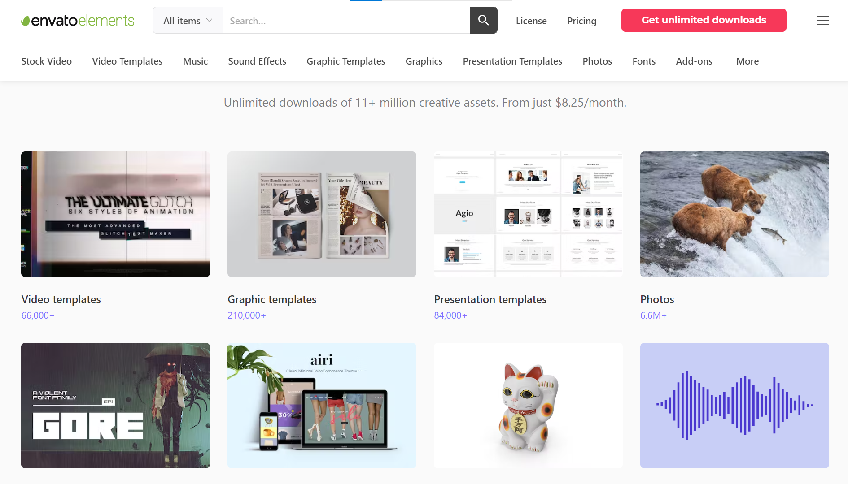
Task: Click the Envato Elements logo
Action: (x=77, y=20)
